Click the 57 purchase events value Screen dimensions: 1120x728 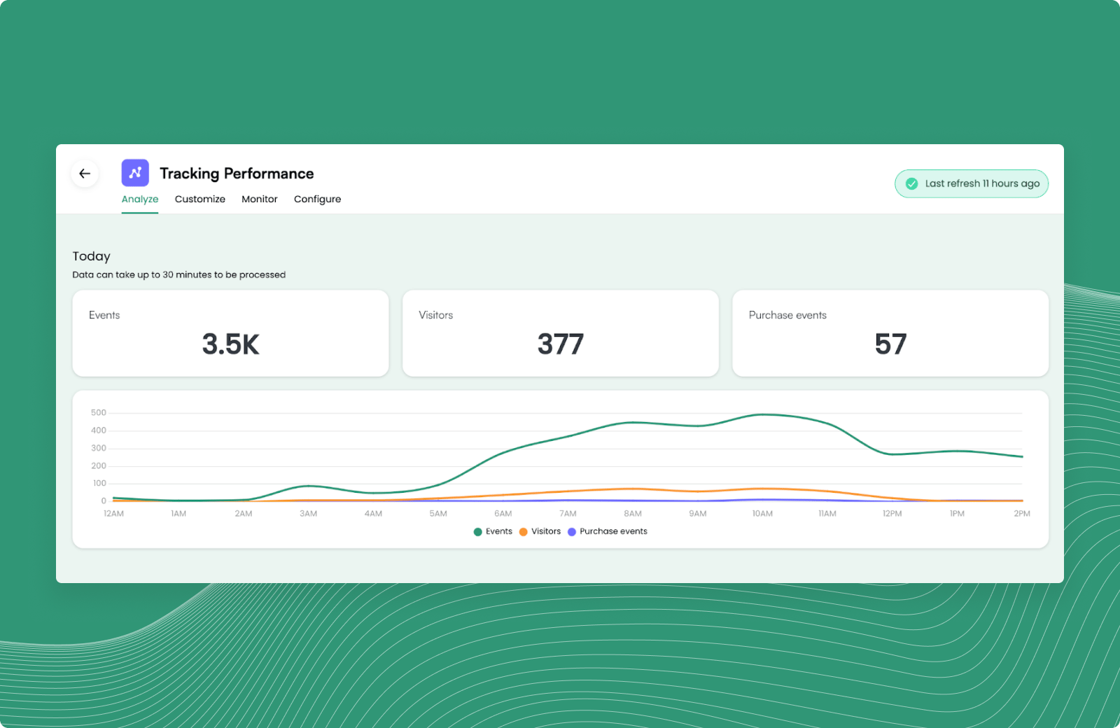coord(890,344)
